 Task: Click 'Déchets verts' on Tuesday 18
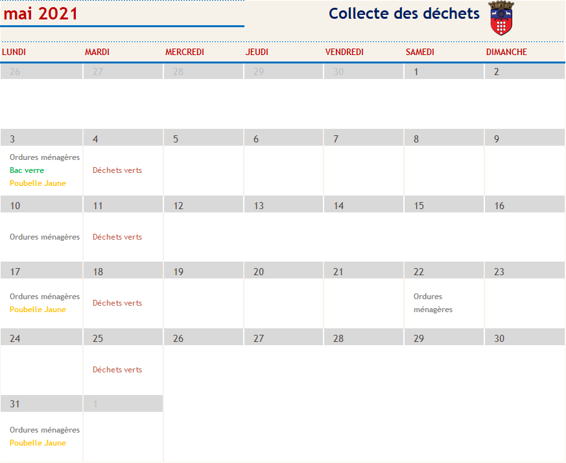pos(117,303)
